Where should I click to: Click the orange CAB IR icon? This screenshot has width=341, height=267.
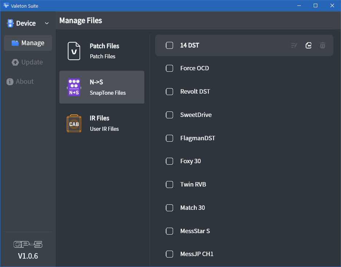coord(74,123)
